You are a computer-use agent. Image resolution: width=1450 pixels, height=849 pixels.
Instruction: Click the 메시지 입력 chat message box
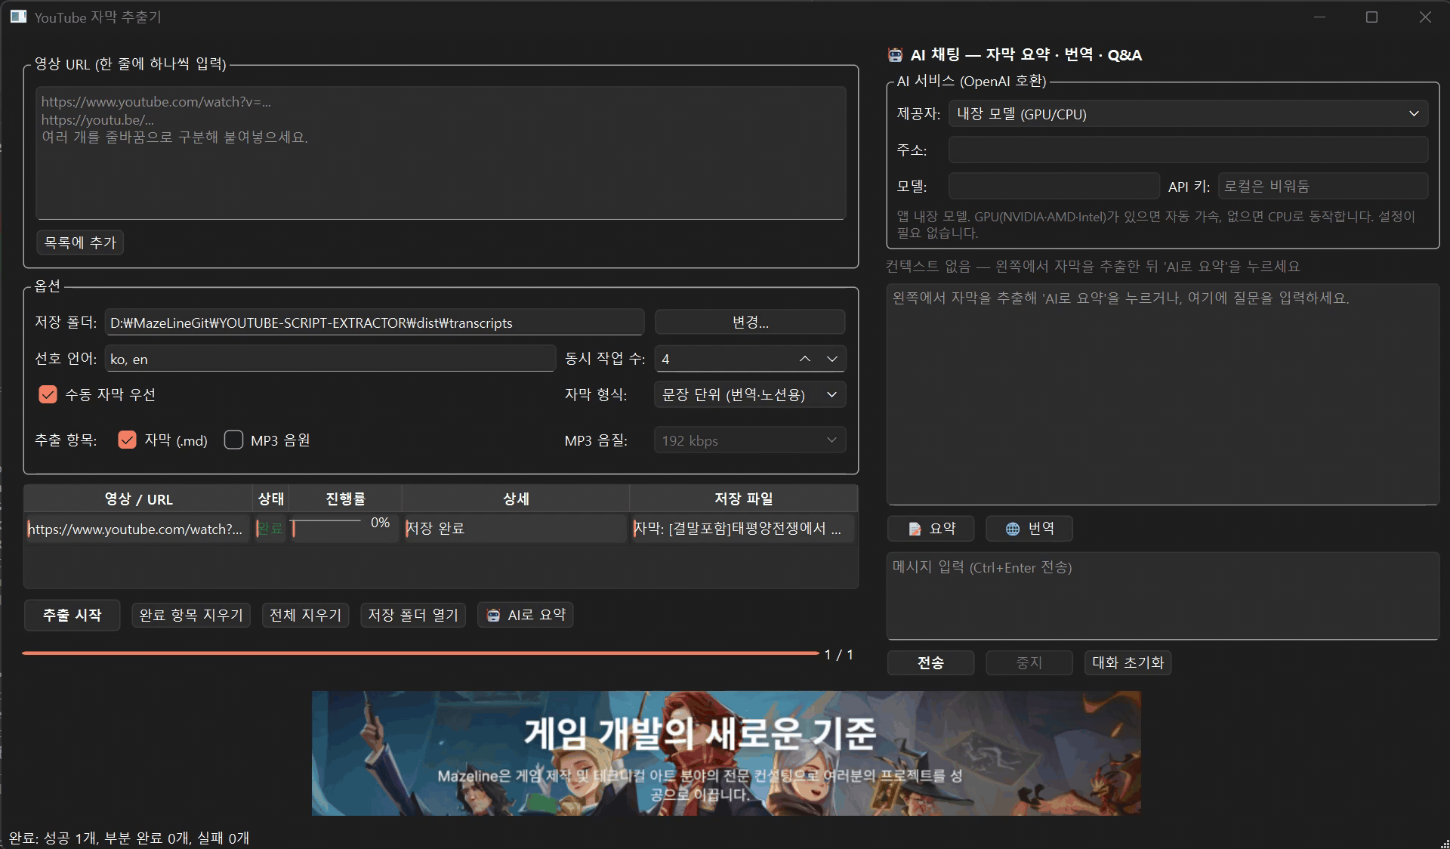pos(1162,596)
